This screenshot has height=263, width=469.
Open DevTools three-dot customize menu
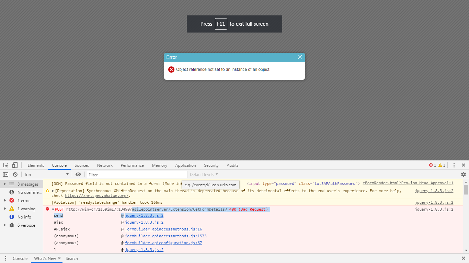click(454, 165)
